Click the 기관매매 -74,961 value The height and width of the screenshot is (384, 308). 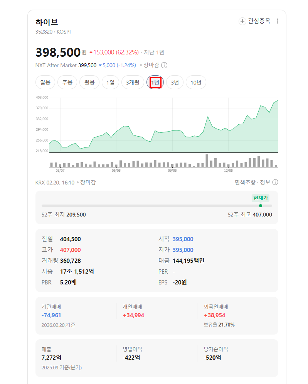click(51, 315)
